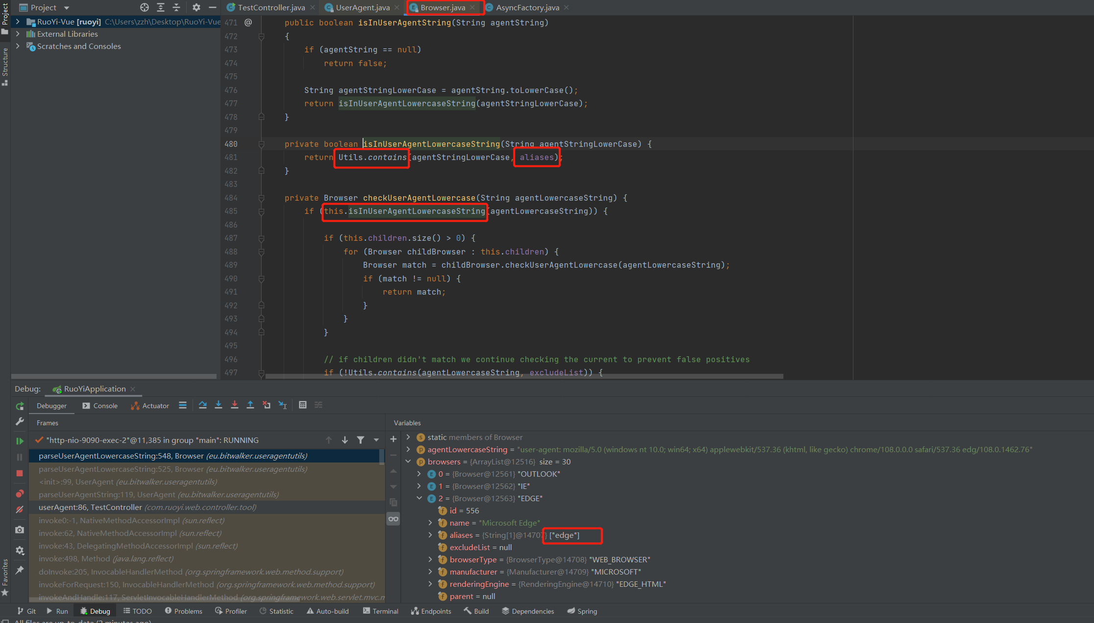Click editor horizontal scrollbar
This screenshot has height=623, width=1094.
pos(524,376)
